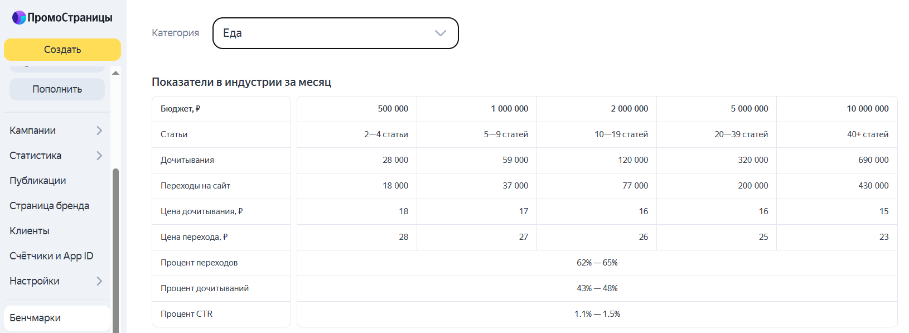Viewport: 909px width, 333px height.
Task: Select the 500 000 budget column header
Action: pyautogui.click(x=393, y=109)
